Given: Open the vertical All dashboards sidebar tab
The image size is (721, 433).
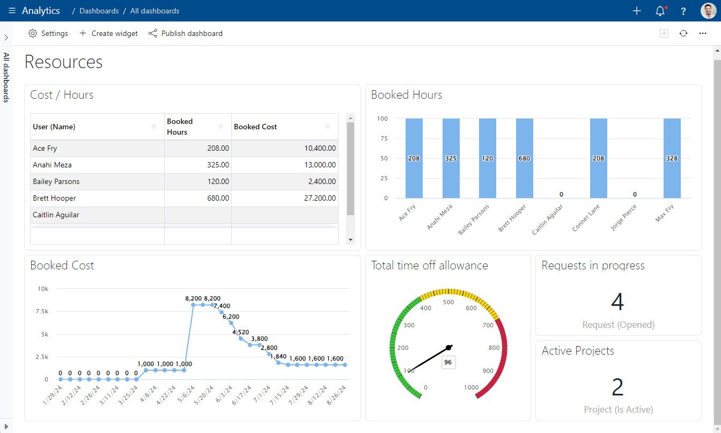Looking at the screenshot, I should [6, 77].
